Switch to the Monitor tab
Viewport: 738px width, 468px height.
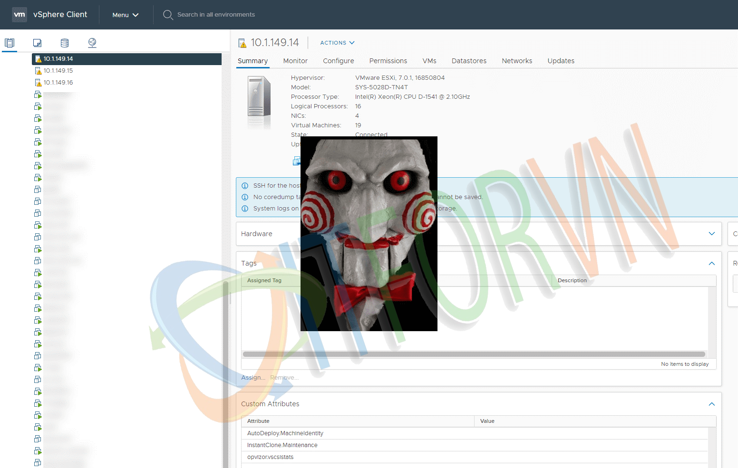click(295, 61)
